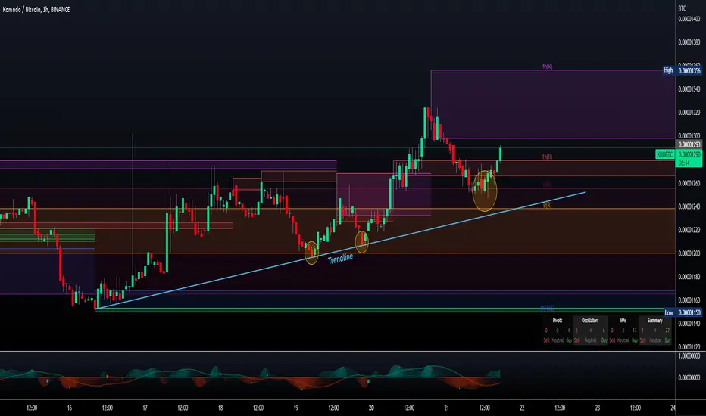This screenshot has width=706, height=416.
Task: Click 0.00001380 on the price axis
Action: pos(689,42)
